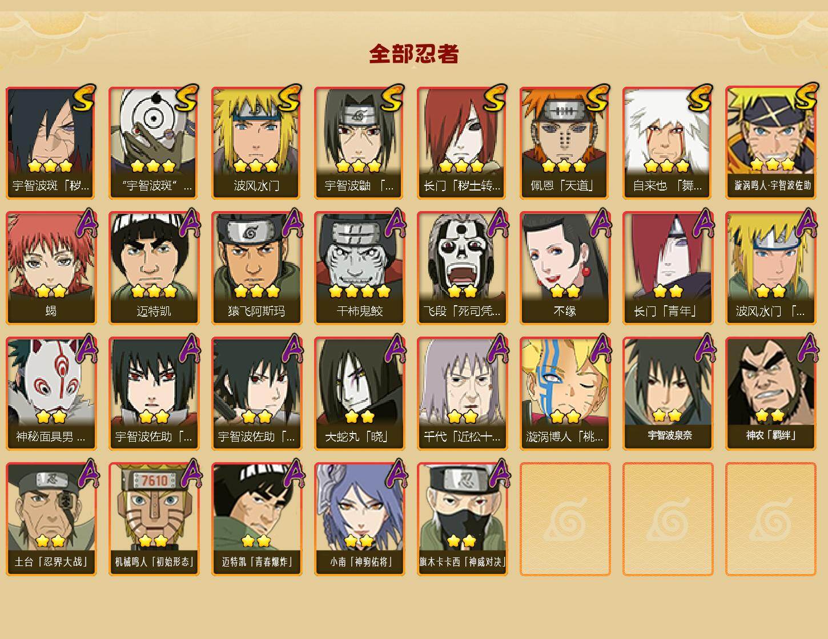Open the 大蛇丸「晓」 ninja card
Screen dimensions: 828x639
tap(359, 394)
